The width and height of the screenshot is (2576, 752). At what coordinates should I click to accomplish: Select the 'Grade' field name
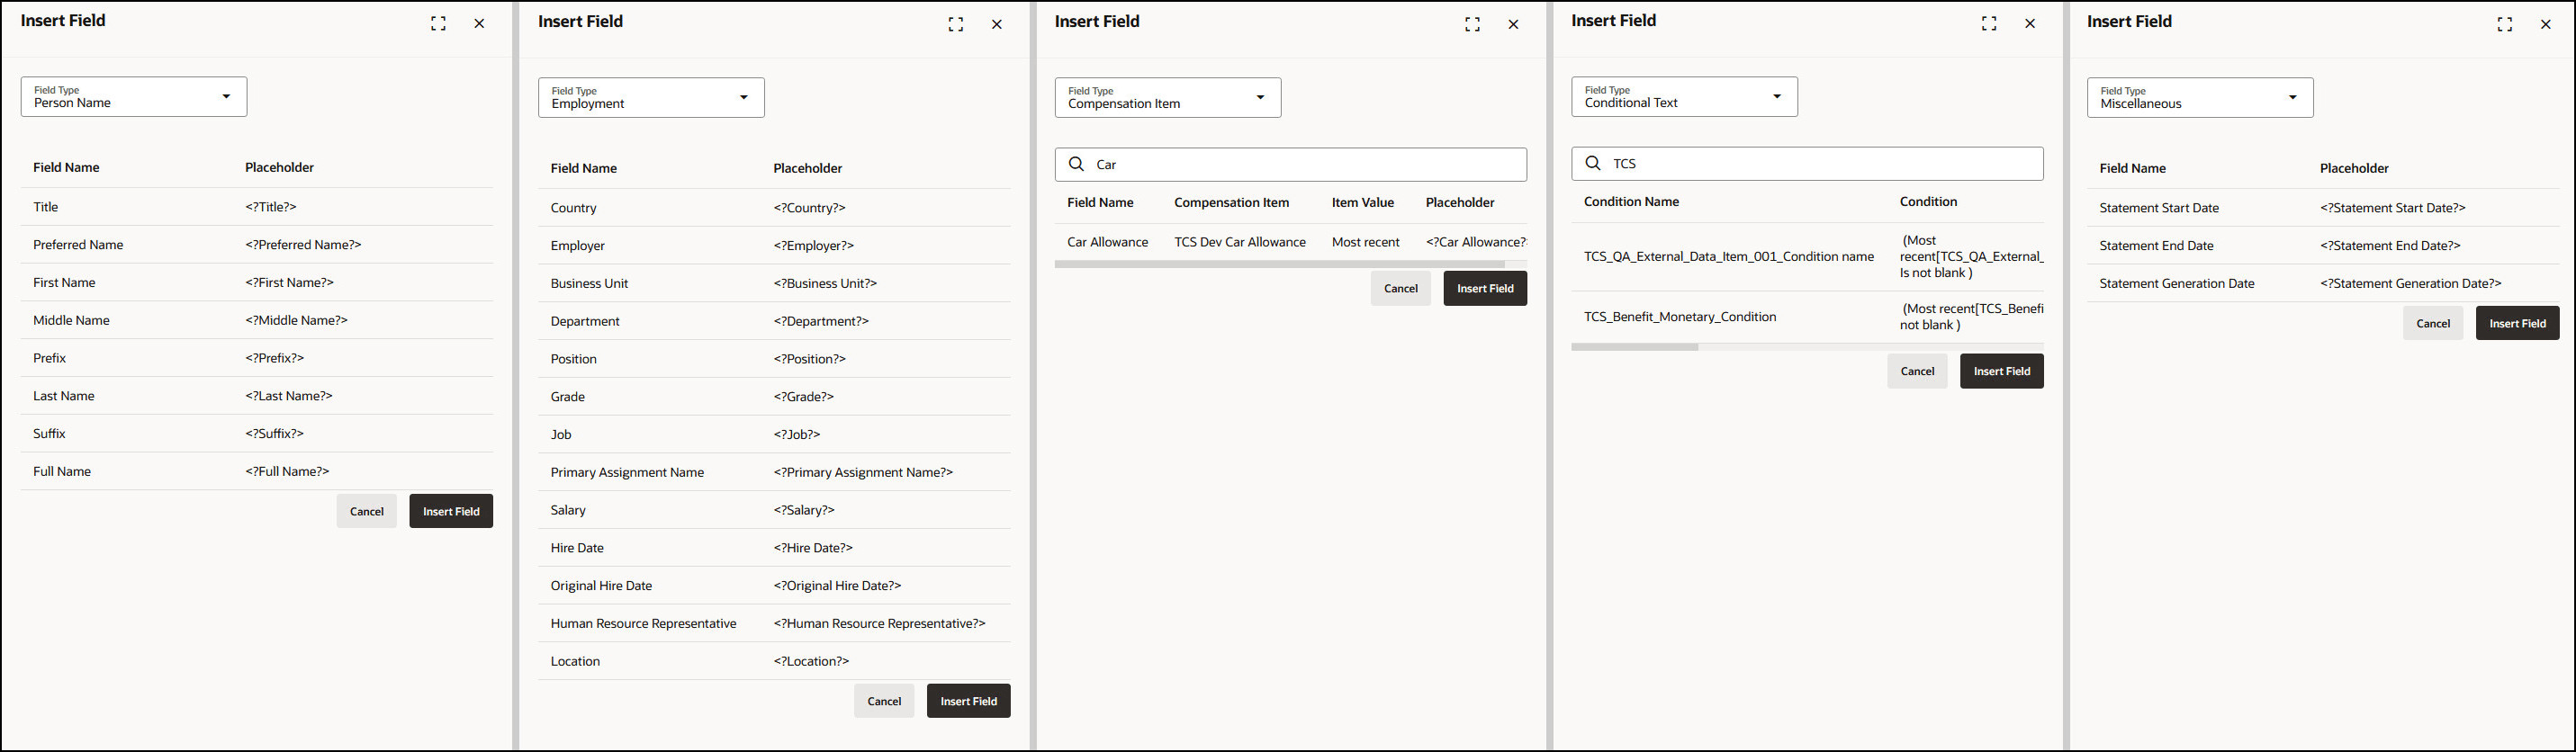pos(568,397)
